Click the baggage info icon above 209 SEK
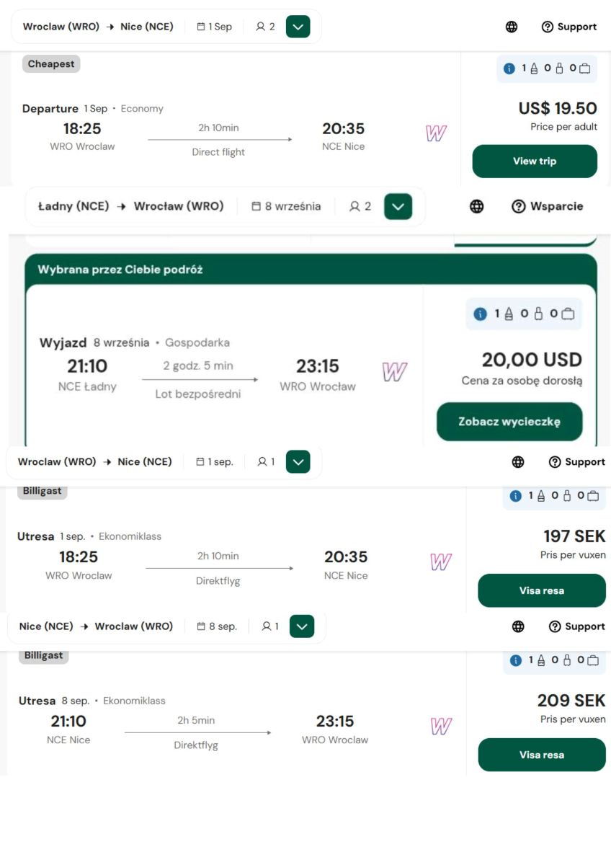 (x=515, y=660)
